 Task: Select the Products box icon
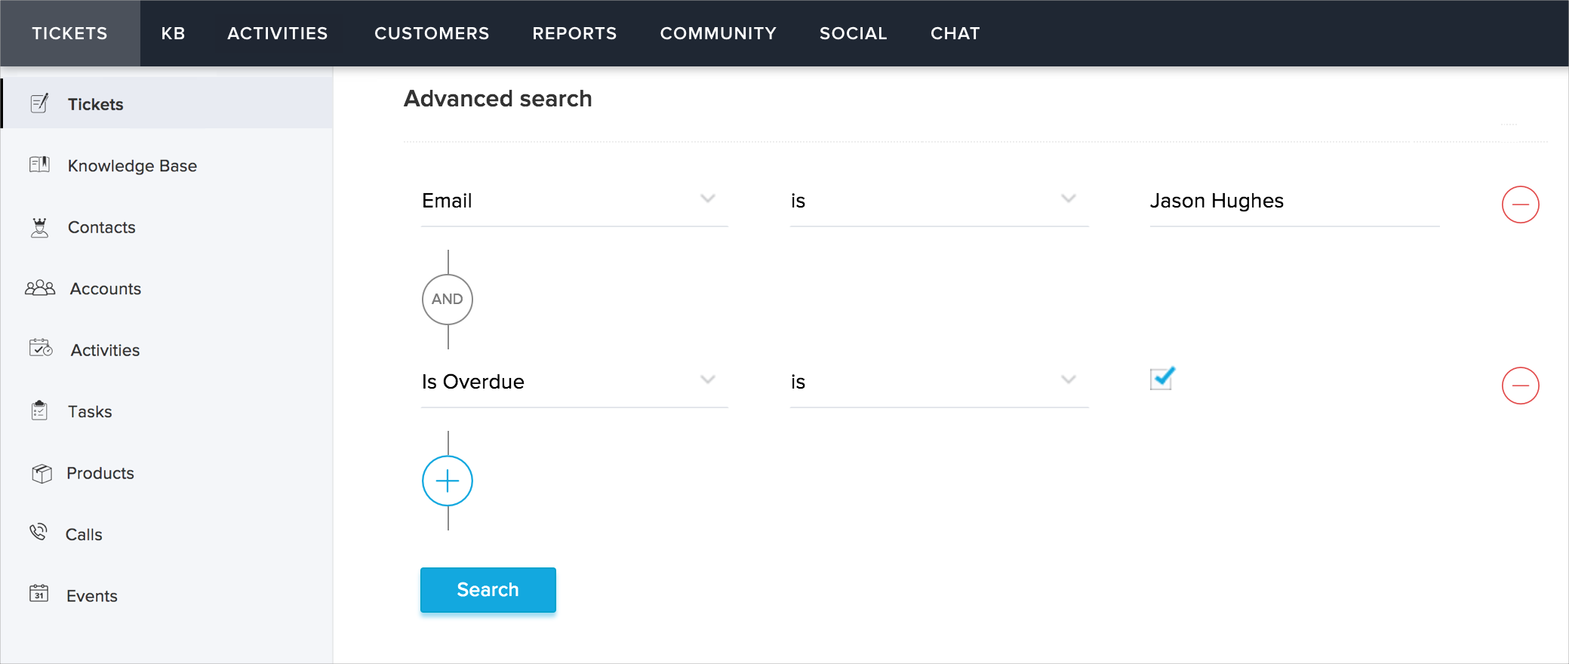[42, 473]
